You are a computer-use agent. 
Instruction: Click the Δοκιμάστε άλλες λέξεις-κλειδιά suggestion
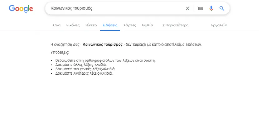(81, 65)
